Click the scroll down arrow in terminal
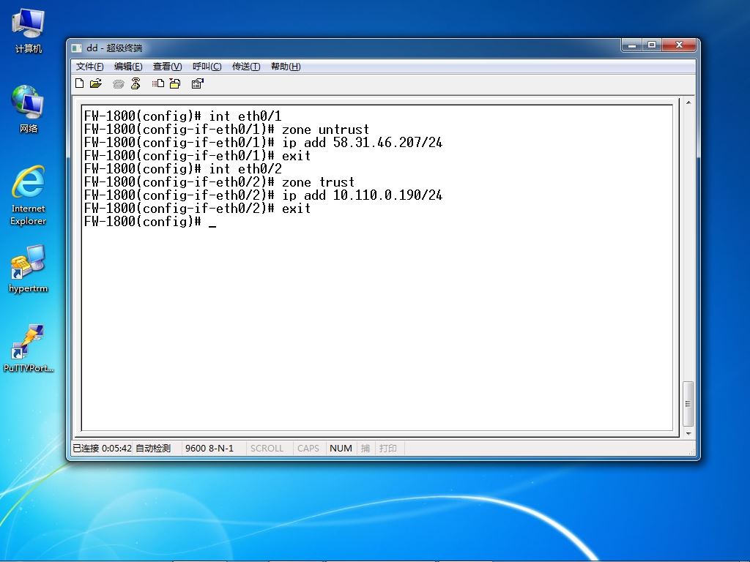 pos(688,433)
